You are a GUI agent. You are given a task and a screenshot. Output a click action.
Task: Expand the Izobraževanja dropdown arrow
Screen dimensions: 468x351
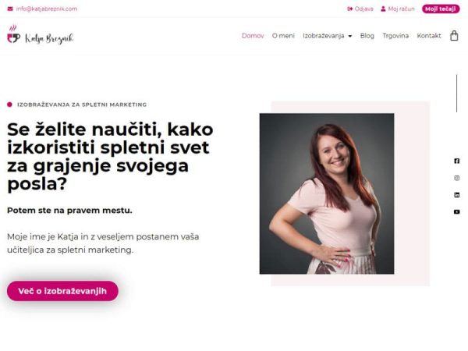350,36
